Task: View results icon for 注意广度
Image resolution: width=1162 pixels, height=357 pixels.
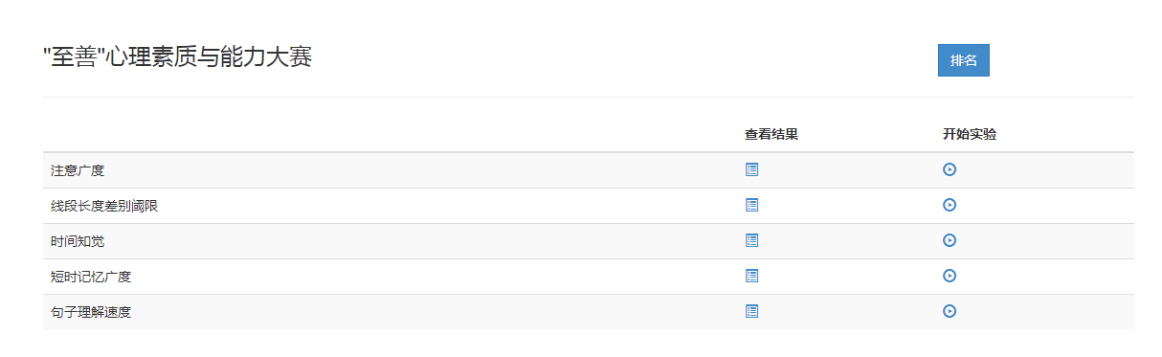Action: pos(751,169)
